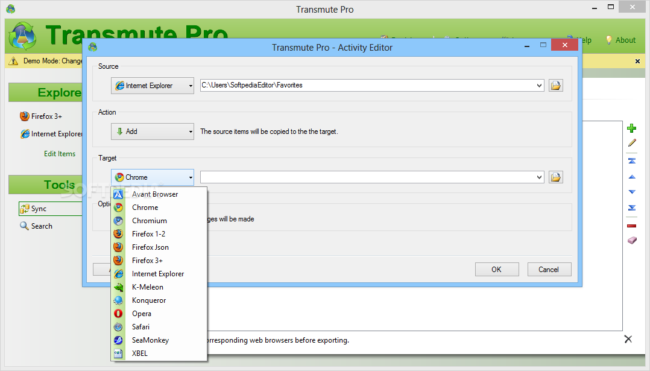Dismiss the Demo Mode warning bar

(x=637, y=62)
